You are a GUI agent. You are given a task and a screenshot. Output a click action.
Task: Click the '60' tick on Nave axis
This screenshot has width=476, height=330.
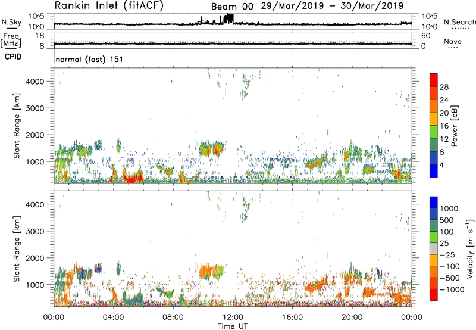click(x=426, y=36)
